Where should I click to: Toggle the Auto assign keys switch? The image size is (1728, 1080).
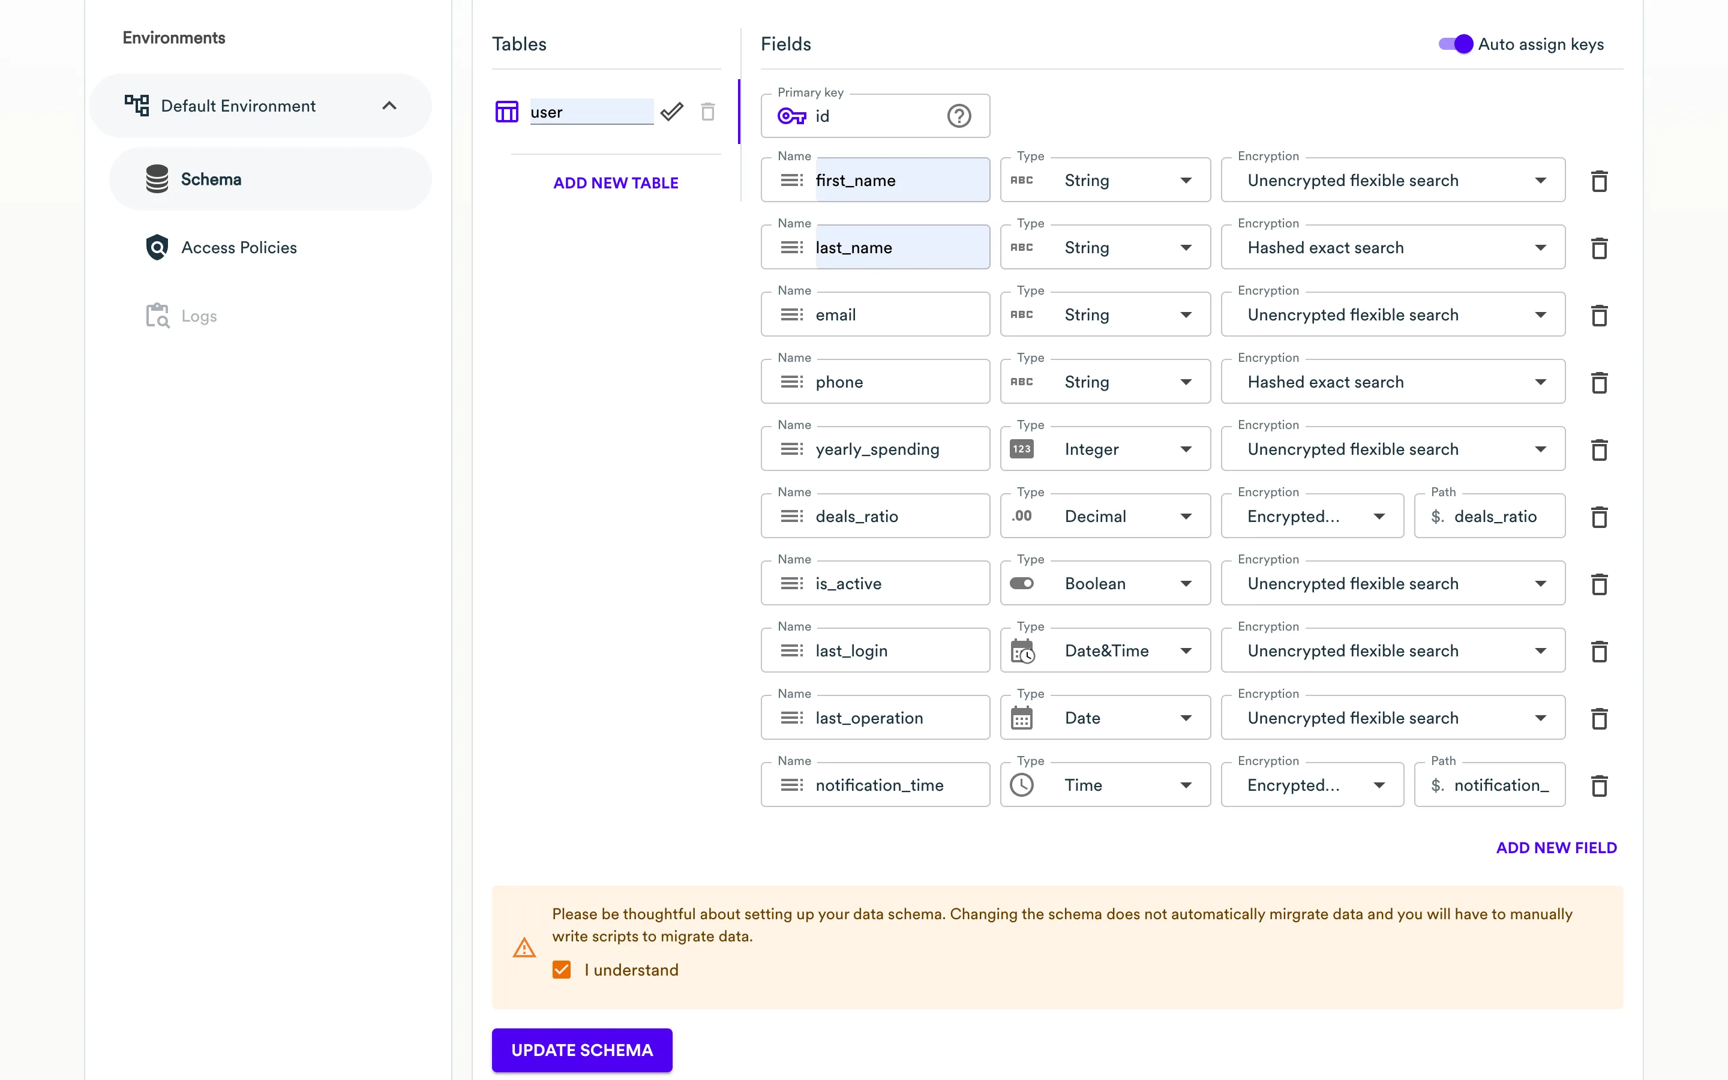click(x=1455, y=44)
